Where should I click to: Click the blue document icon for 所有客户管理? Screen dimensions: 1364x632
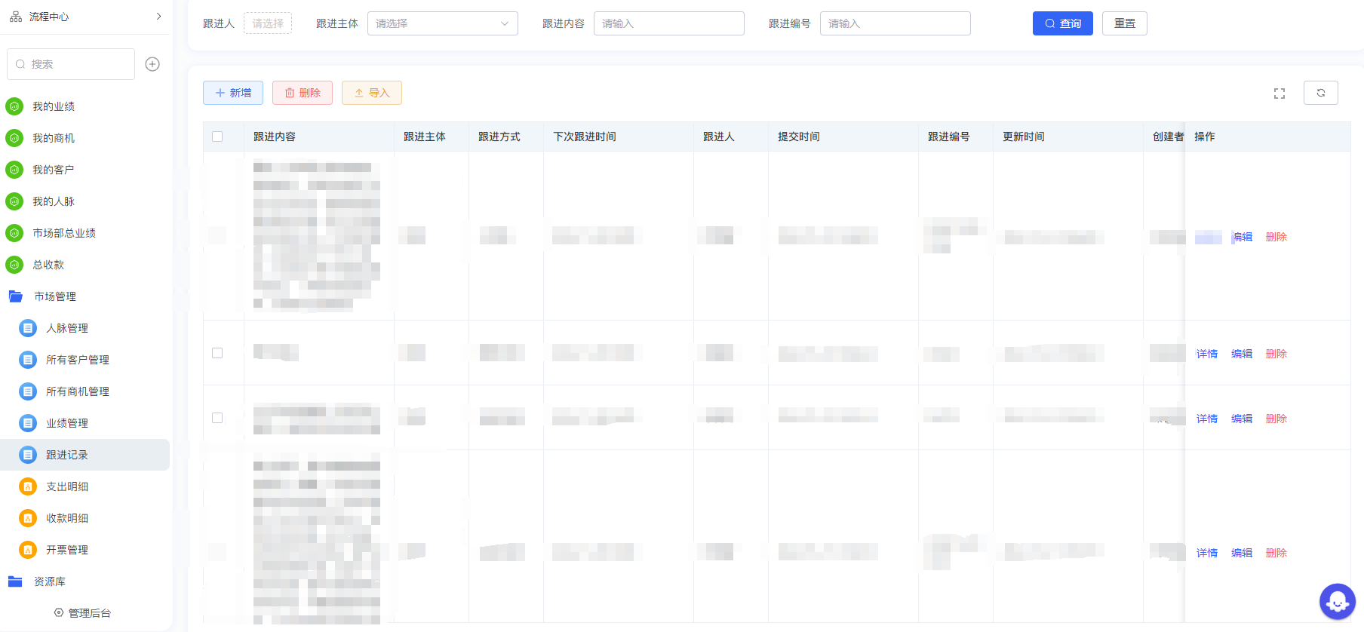point(28,360)
